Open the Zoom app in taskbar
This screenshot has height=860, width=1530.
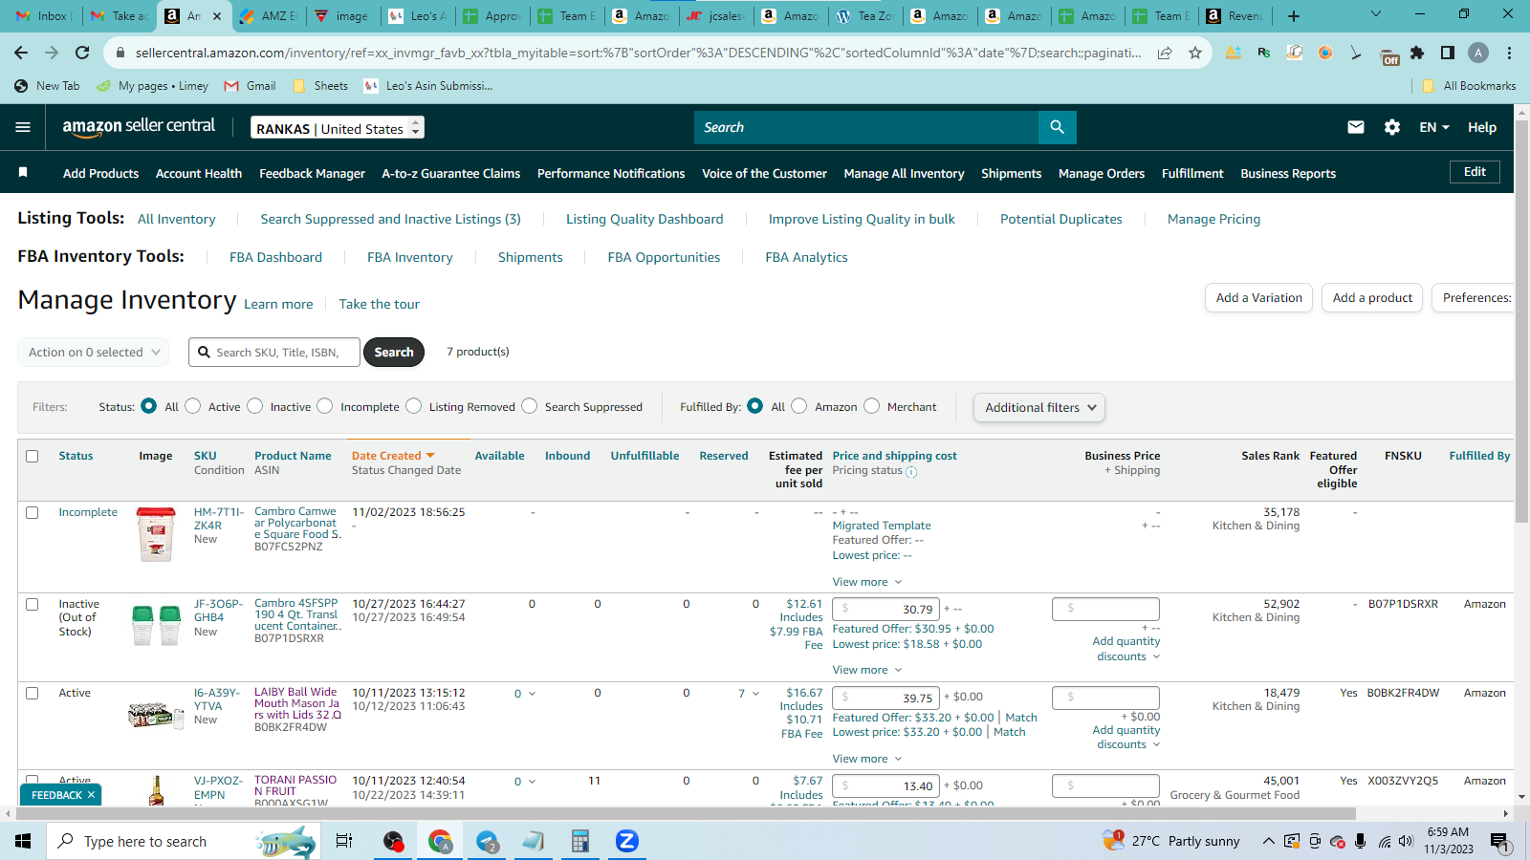626,841
